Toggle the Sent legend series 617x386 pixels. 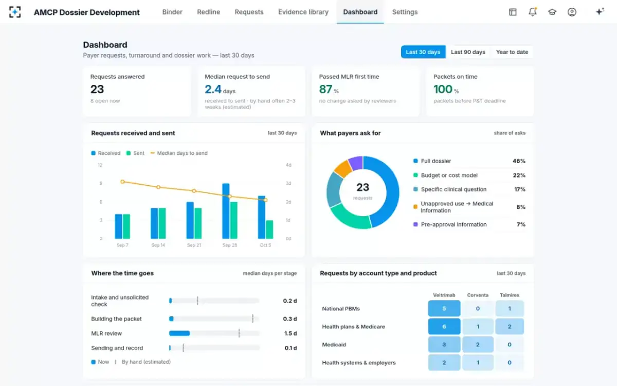pyautogui.click(x=135, y=153)
